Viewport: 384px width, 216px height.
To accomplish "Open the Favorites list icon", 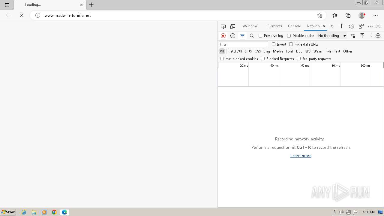I will pos(335,15).
